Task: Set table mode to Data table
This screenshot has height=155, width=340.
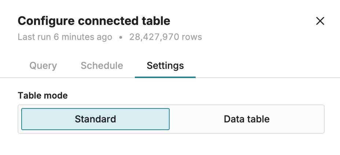Action: point(247,119)
